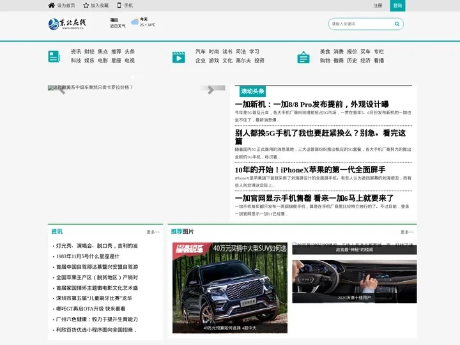
Task: Open the Ford SUV 40万元 thumbnail image
Action: click(x=230, y=287)
